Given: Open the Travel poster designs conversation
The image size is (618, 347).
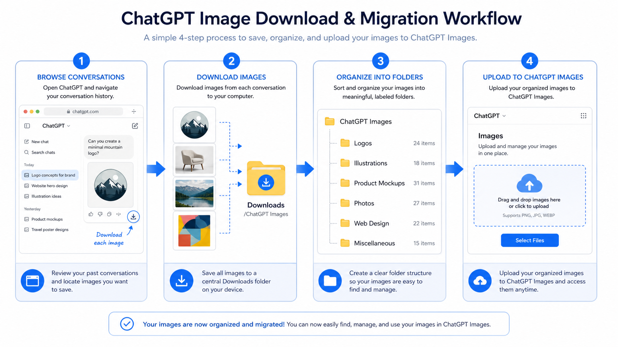Looking at the screenshot, I should 46,230.
